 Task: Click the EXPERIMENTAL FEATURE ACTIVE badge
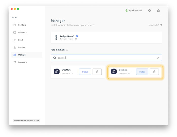[x=27, y=121]
